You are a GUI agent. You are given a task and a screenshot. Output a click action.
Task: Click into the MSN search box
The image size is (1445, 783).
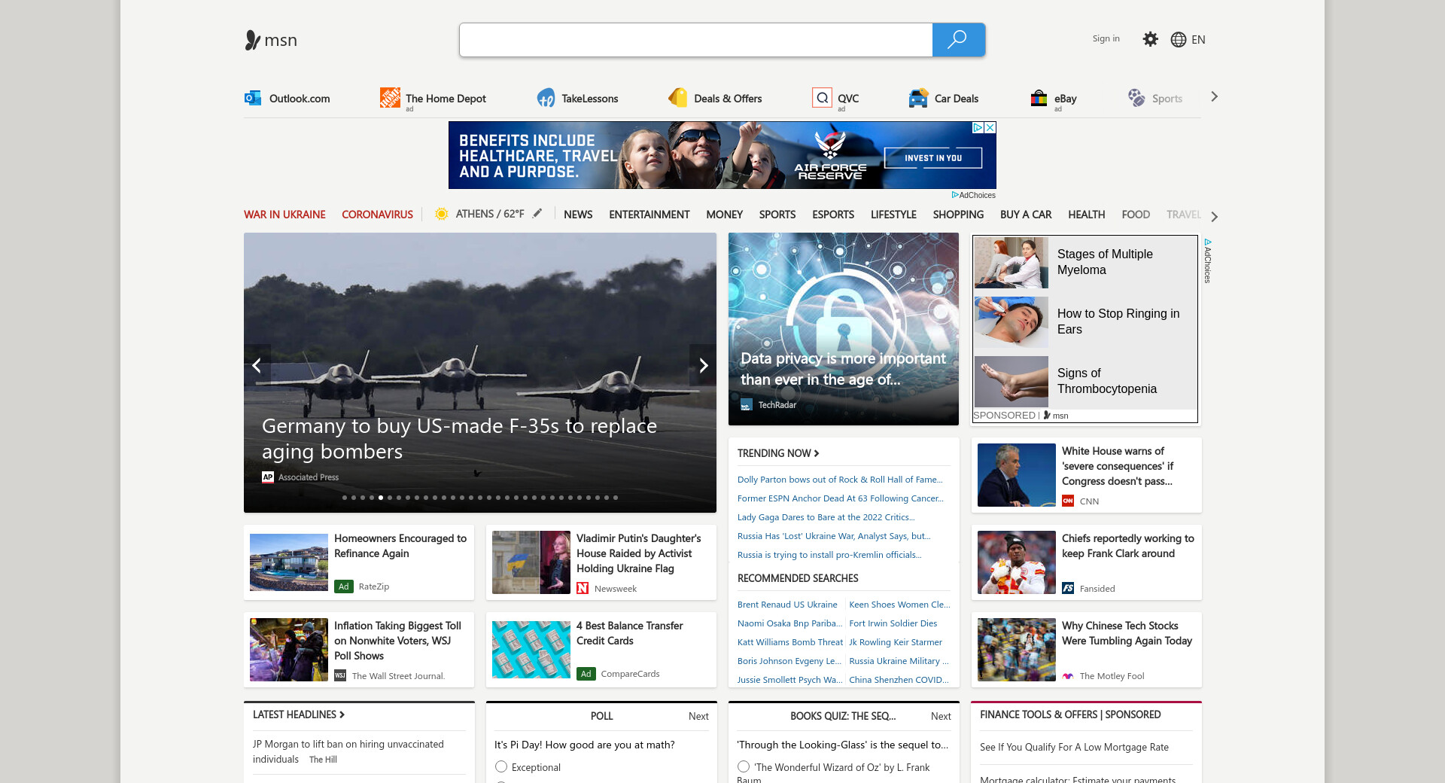696,40
